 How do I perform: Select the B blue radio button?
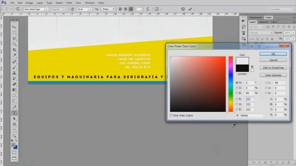(x=237, y=109)
